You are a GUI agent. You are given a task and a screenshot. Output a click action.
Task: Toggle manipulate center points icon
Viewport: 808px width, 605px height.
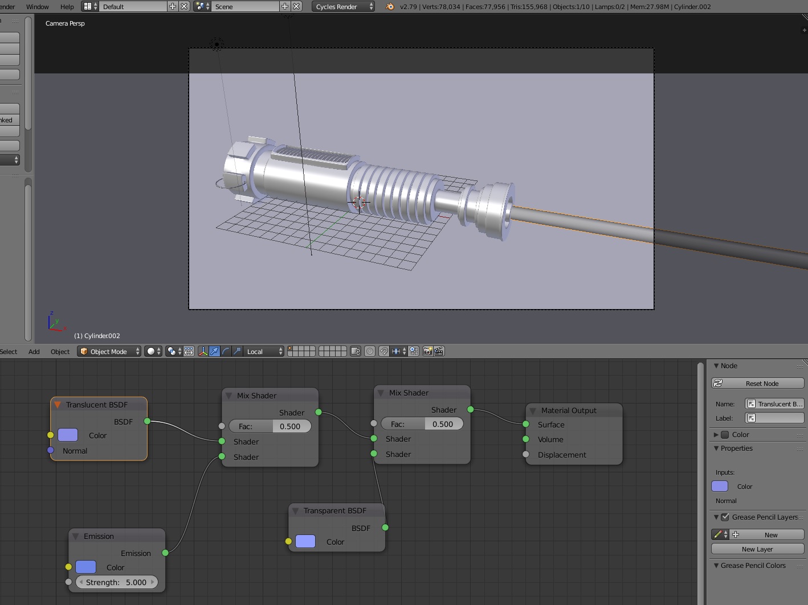click(189, 351)
